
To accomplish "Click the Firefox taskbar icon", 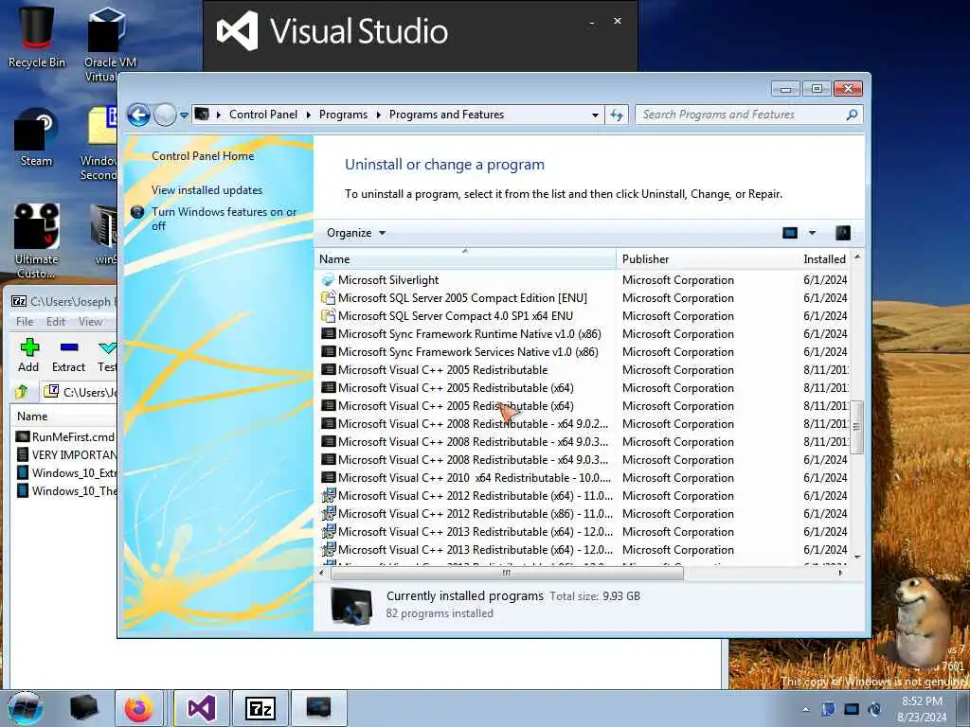I will click(x=139, y=708).
